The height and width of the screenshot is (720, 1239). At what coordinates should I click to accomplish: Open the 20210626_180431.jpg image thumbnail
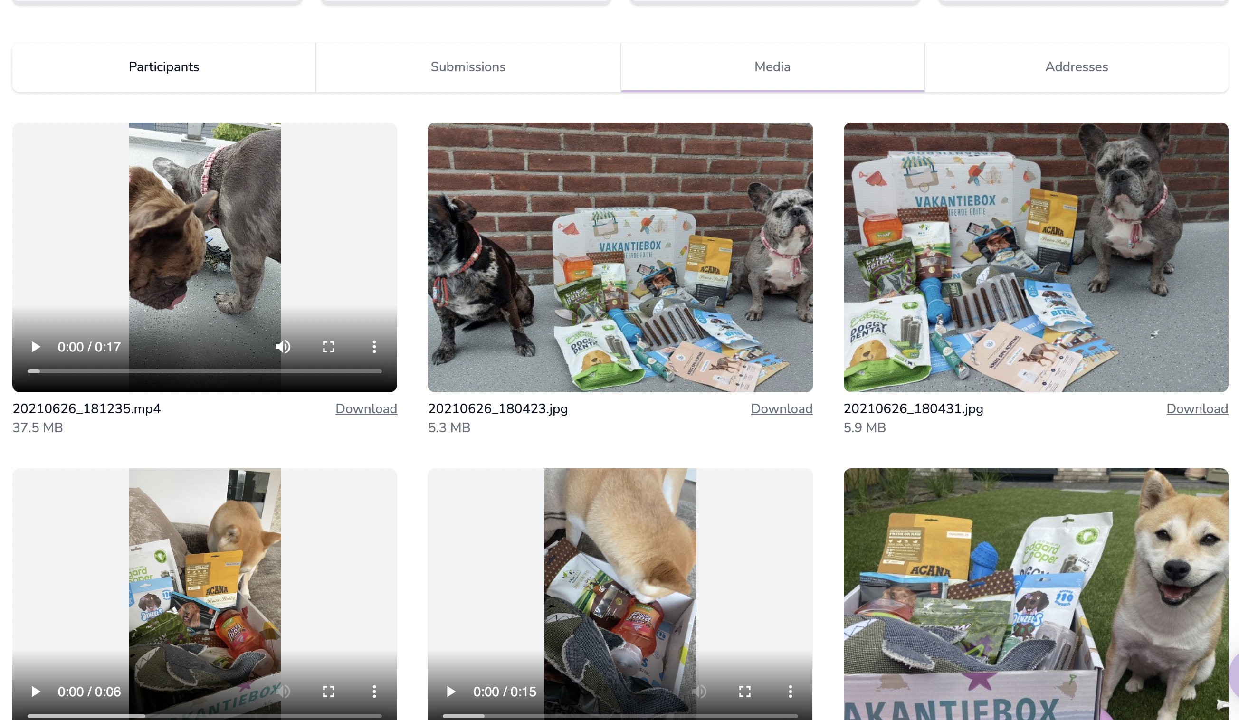tap(1036, 256)
